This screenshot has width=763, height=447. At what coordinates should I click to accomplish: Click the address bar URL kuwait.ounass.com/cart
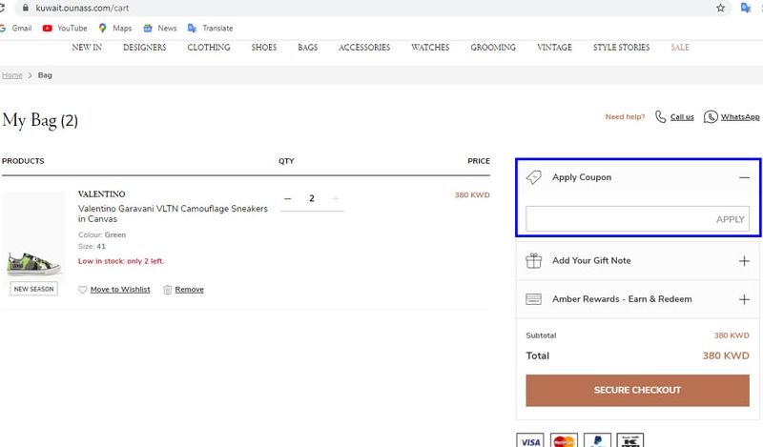click(82, 8)
